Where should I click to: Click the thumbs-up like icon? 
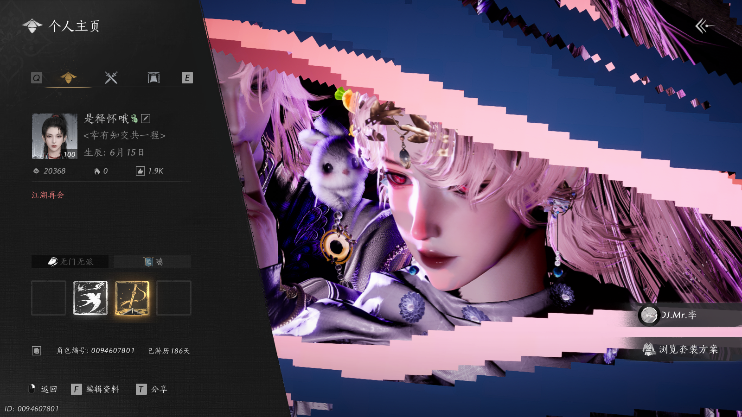[x=140, y=171]
